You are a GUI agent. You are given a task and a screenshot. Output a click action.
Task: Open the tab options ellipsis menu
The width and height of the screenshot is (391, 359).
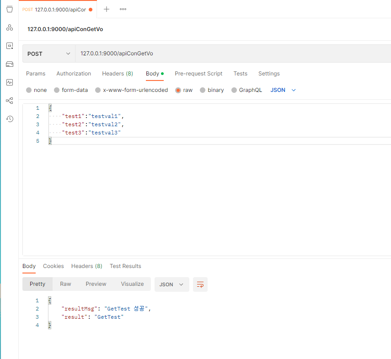tap(123, 9)
